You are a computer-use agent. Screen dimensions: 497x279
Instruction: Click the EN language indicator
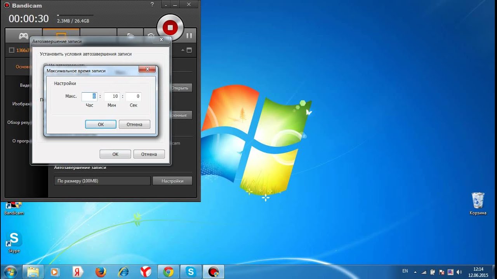(405, 271)
